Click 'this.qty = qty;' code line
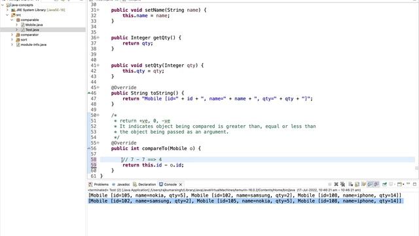Screen dimensions: 419x236 pos(143,71)
